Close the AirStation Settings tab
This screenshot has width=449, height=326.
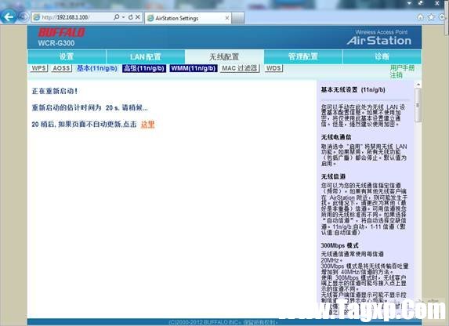point(227,18)
